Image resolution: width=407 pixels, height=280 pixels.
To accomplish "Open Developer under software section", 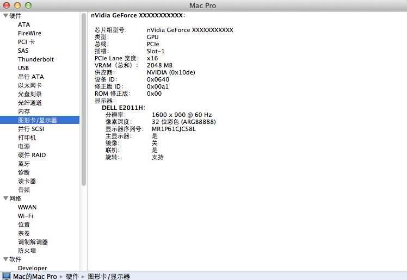I will coord(32,268).
